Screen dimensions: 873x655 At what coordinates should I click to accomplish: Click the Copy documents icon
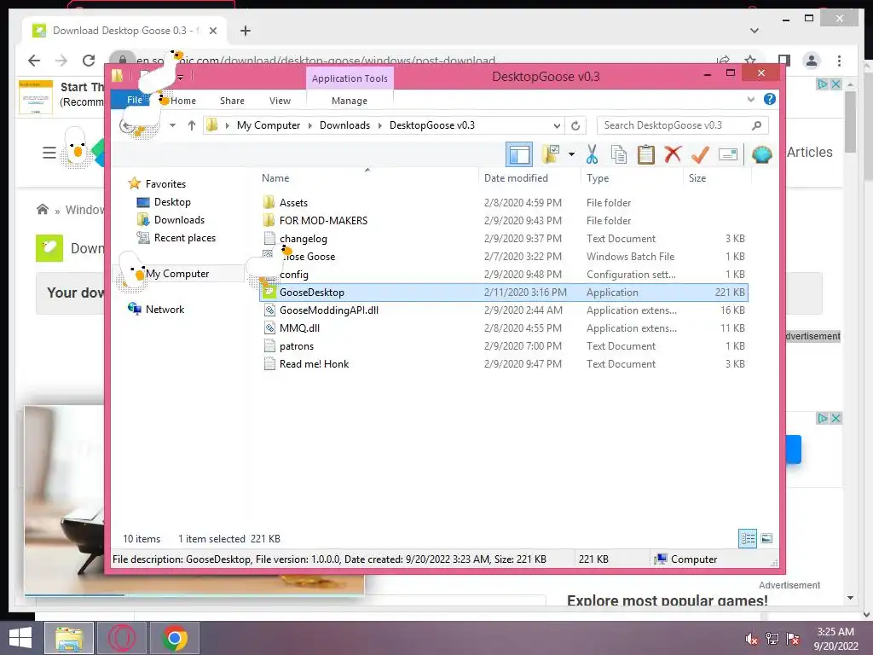(x=619, y=154)
